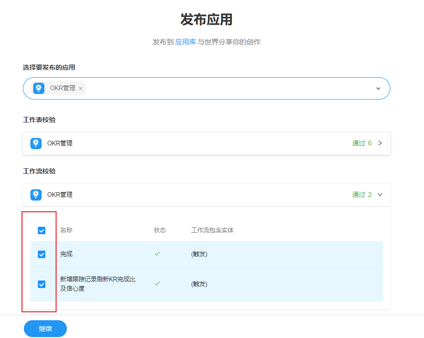This screenshot has height=338, width=424.
Task: Uncheck the 完成 workflow checkbox
Action: [x=42, y=254]
